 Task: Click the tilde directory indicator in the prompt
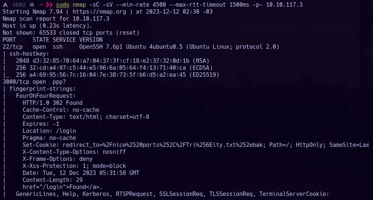41,4
